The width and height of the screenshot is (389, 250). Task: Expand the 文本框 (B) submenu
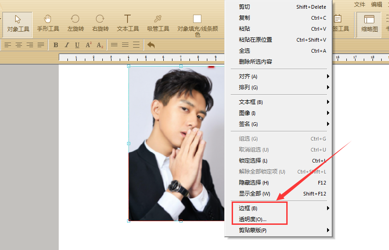278,102
